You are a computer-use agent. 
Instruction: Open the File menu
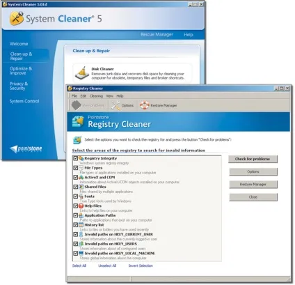[x=74, y=96]
